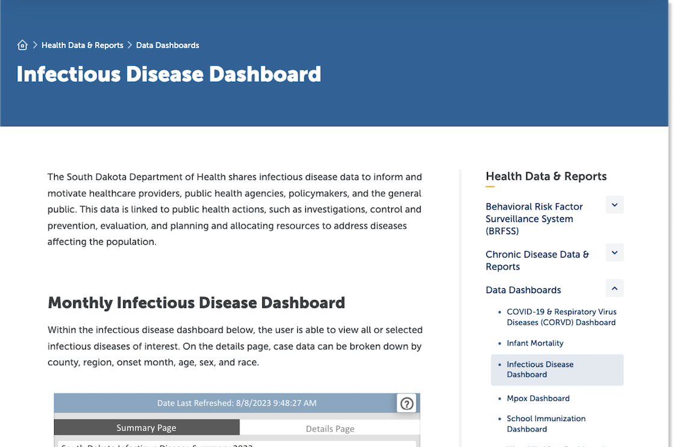This screenshot has height=447, width=674.
Task: Open School Immunization Dashboard link
Action: [x=546, y=424]
